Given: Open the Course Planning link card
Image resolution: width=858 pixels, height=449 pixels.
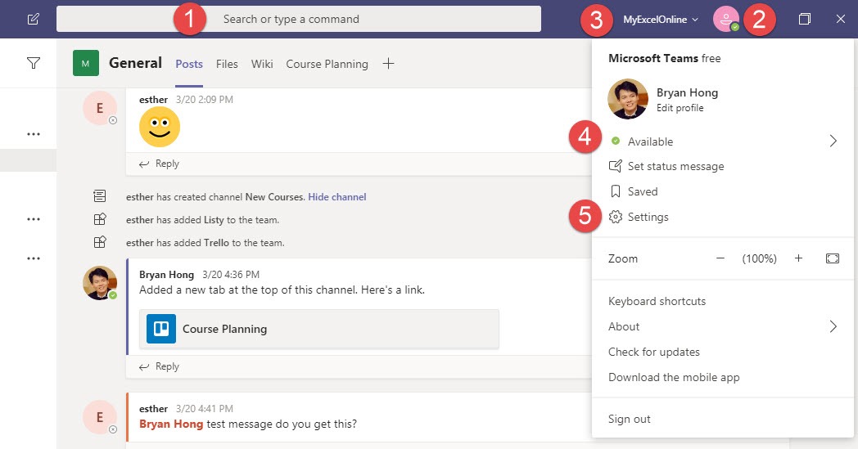Looking at the screenshot, I should [319, 329].
